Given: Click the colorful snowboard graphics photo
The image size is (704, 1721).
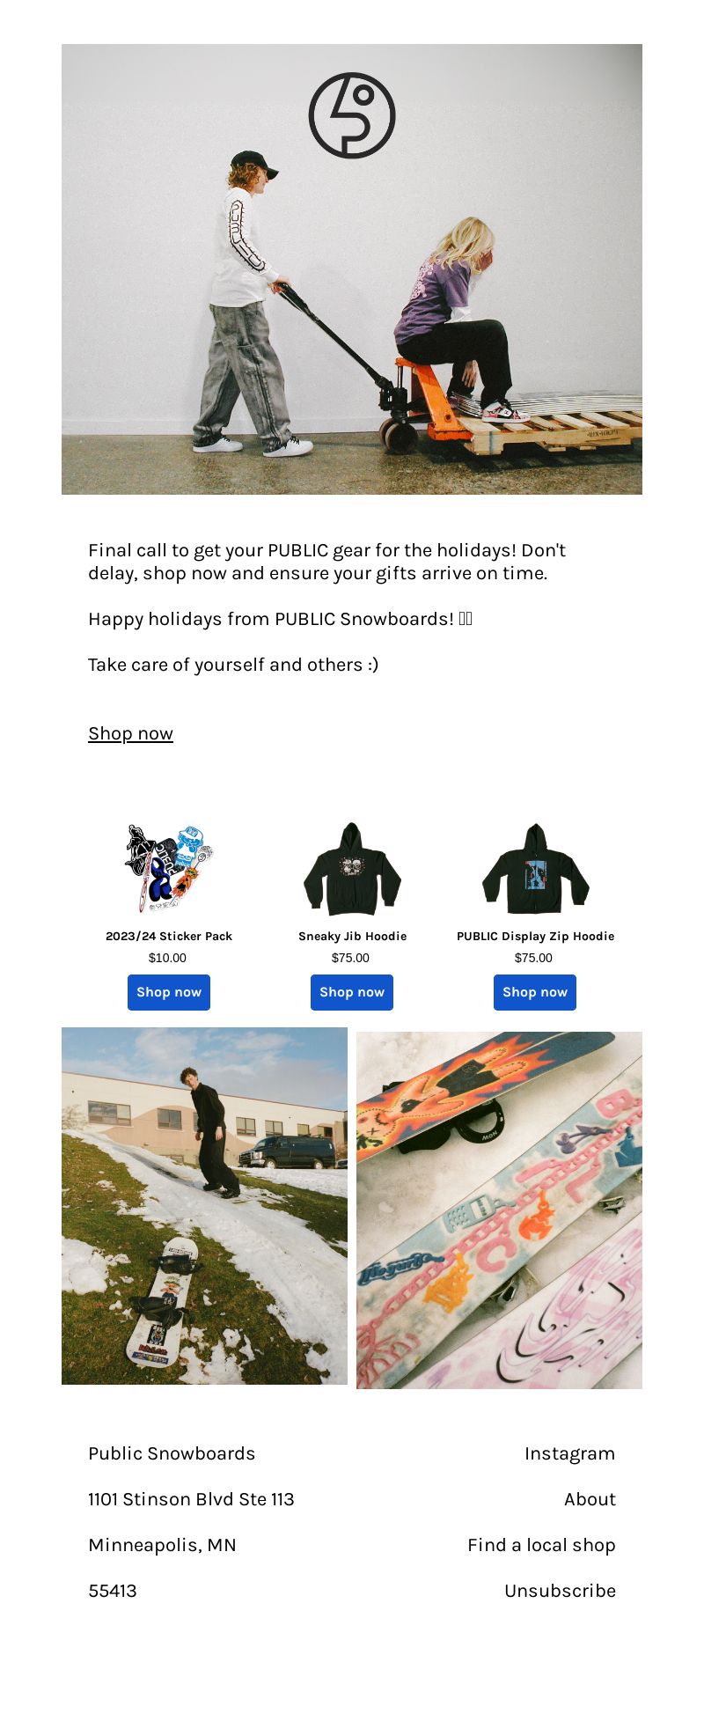Looking at the screenshot, I should pyautogui.click(x=499, y=1210).
